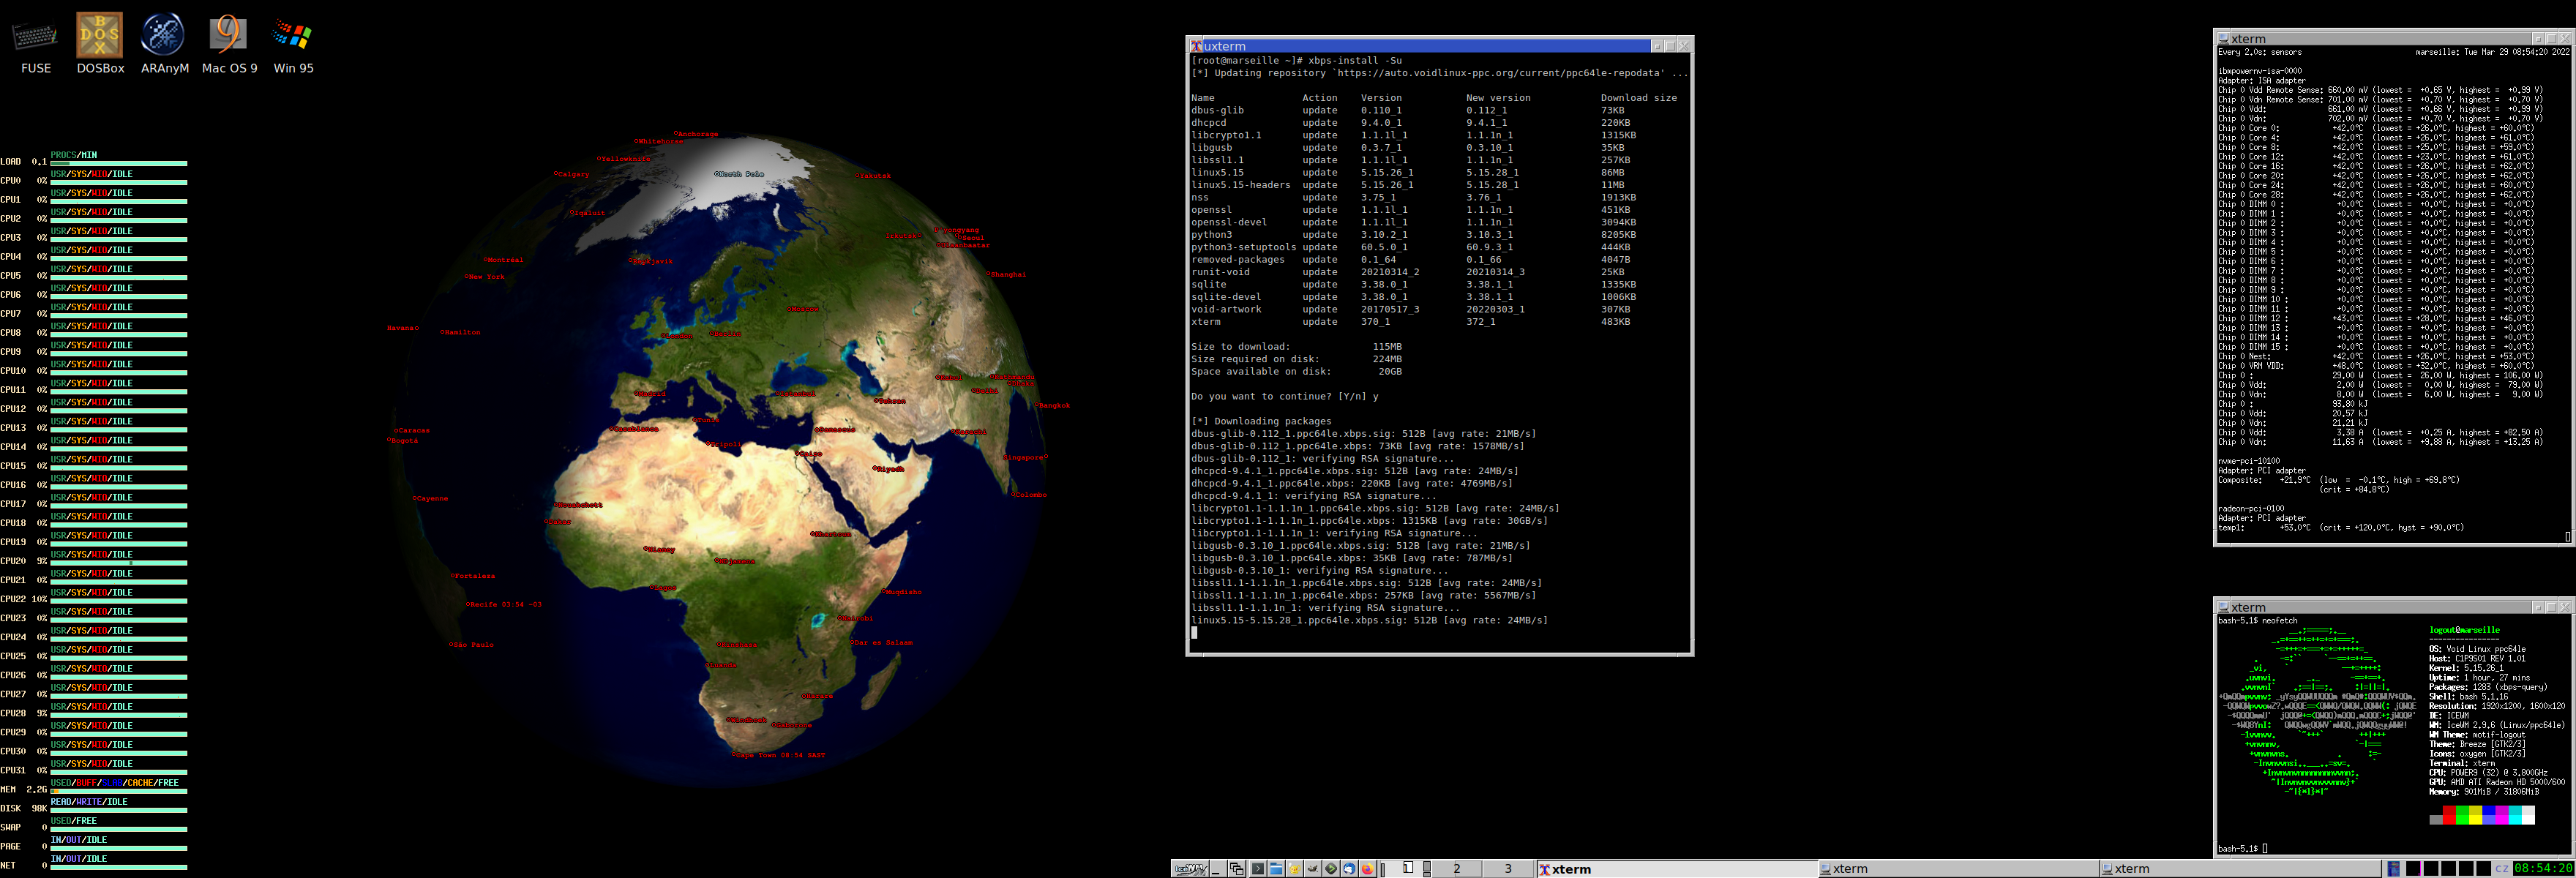Click the green taskbar clock

click(x=2543, y=869)
